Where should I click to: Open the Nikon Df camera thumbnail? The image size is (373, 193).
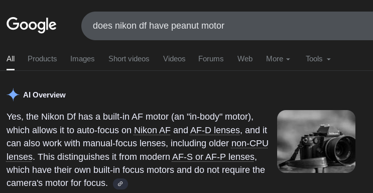pyautogui.click(x=316, y=141)
